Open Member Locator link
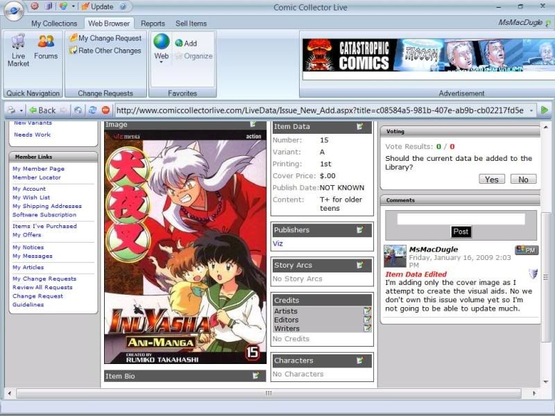 coord(37,177)
